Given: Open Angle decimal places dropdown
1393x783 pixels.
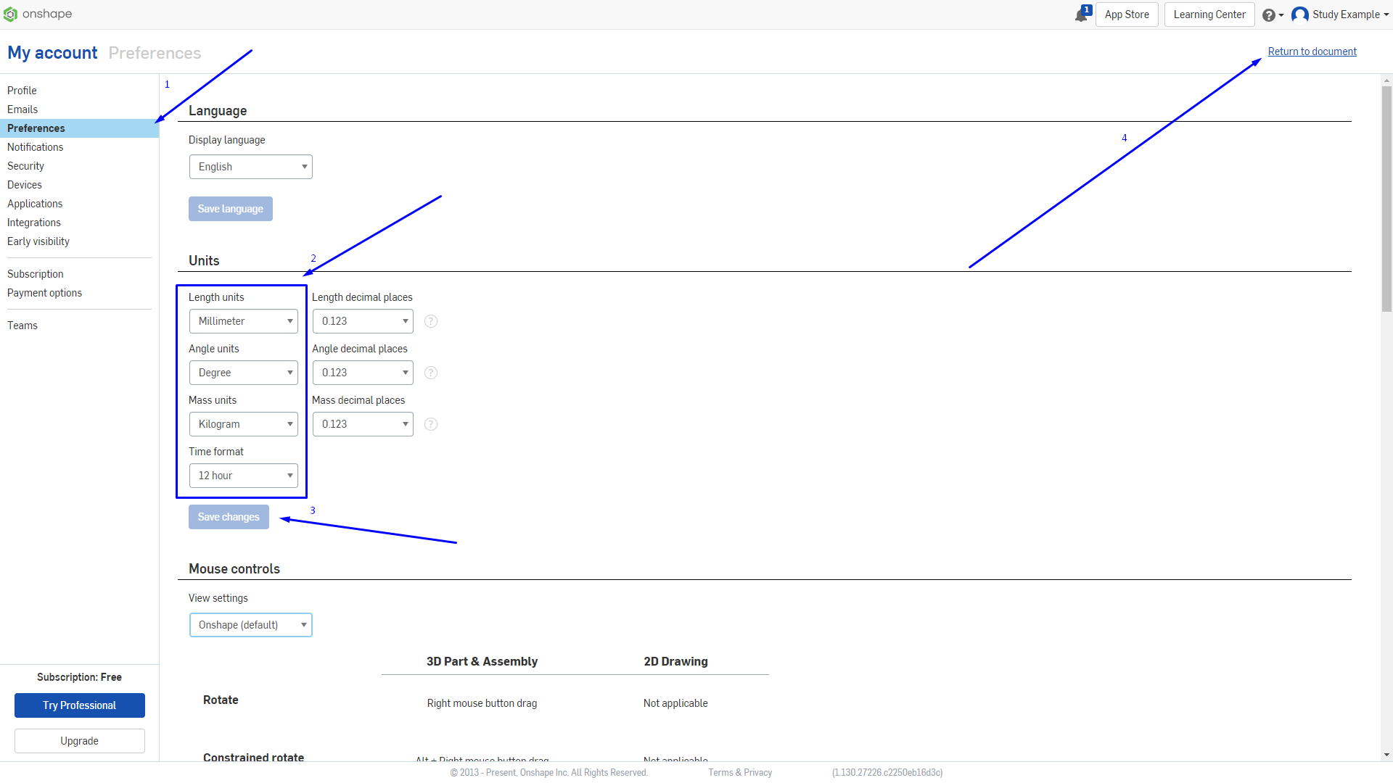Looking at the screenshot, I should [363, 373].
